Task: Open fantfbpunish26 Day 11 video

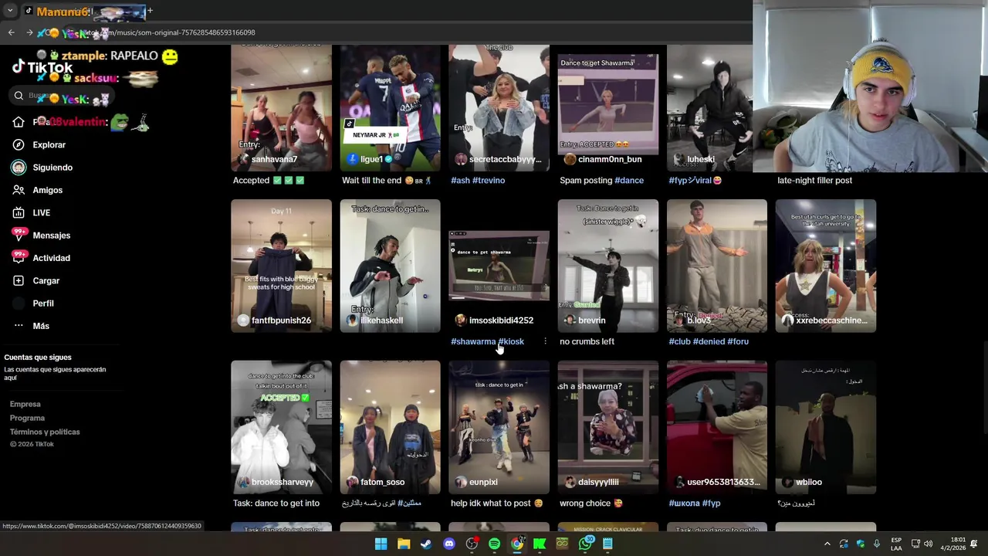Action: point(281,266)
